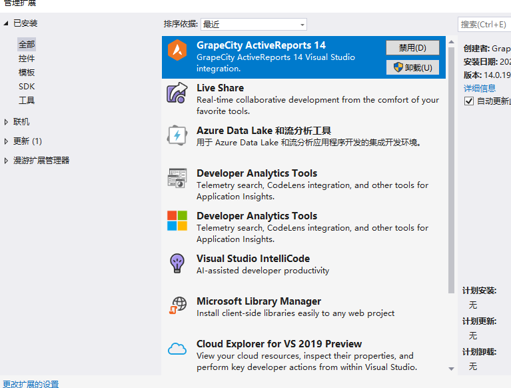Click the extension list scroll-up arrow

(x=451, y=42)
